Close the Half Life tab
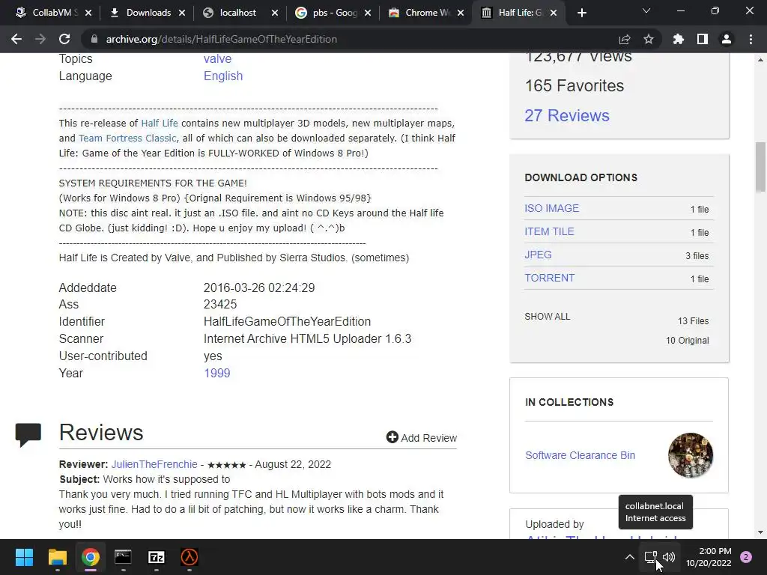The image size is (767, 575). (x=554, y=13)
